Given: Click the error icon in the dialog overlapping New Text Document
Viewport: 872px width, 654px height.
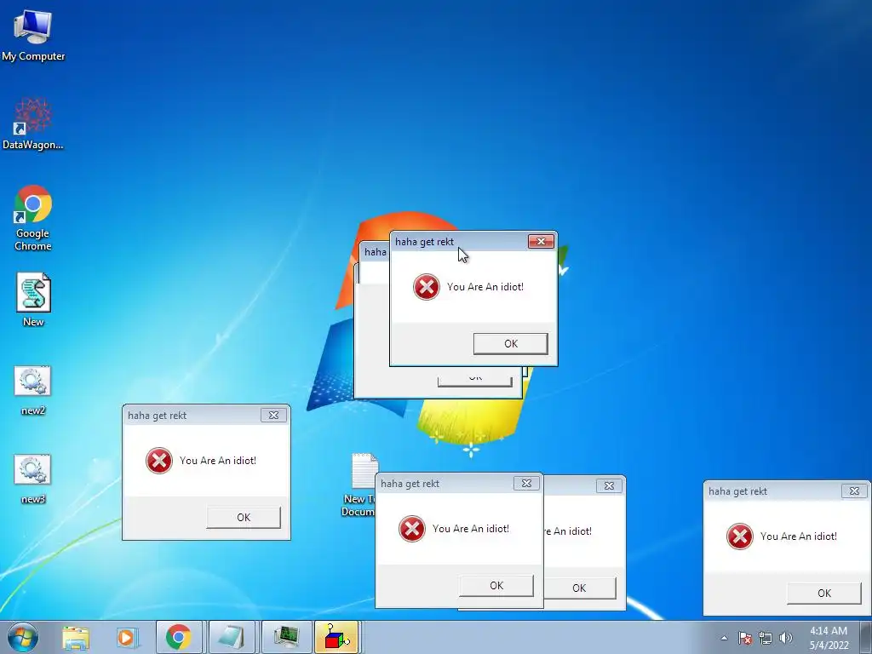Looking at the screenshot, I should pos(412,529).
